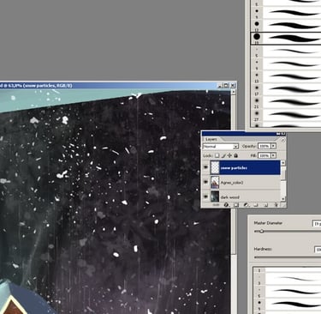Open the layer Opacity slider arrow
This screenshot has width=321, height=314.
[273, 146]
